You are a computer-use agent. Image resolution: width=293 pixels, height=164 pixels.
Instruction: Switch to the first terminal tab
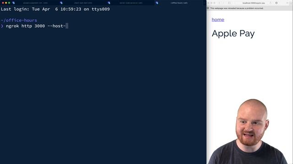(36, 3)
